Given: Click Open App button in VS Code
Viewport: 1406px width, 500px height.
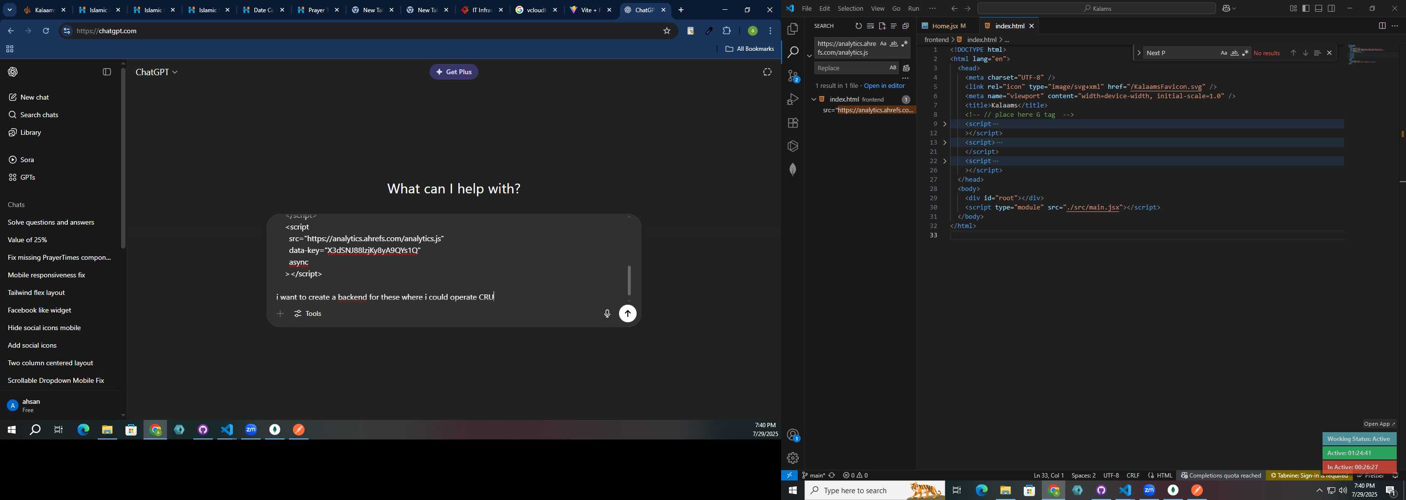Looking at the screenshot, I should [x=1379, y=424].
